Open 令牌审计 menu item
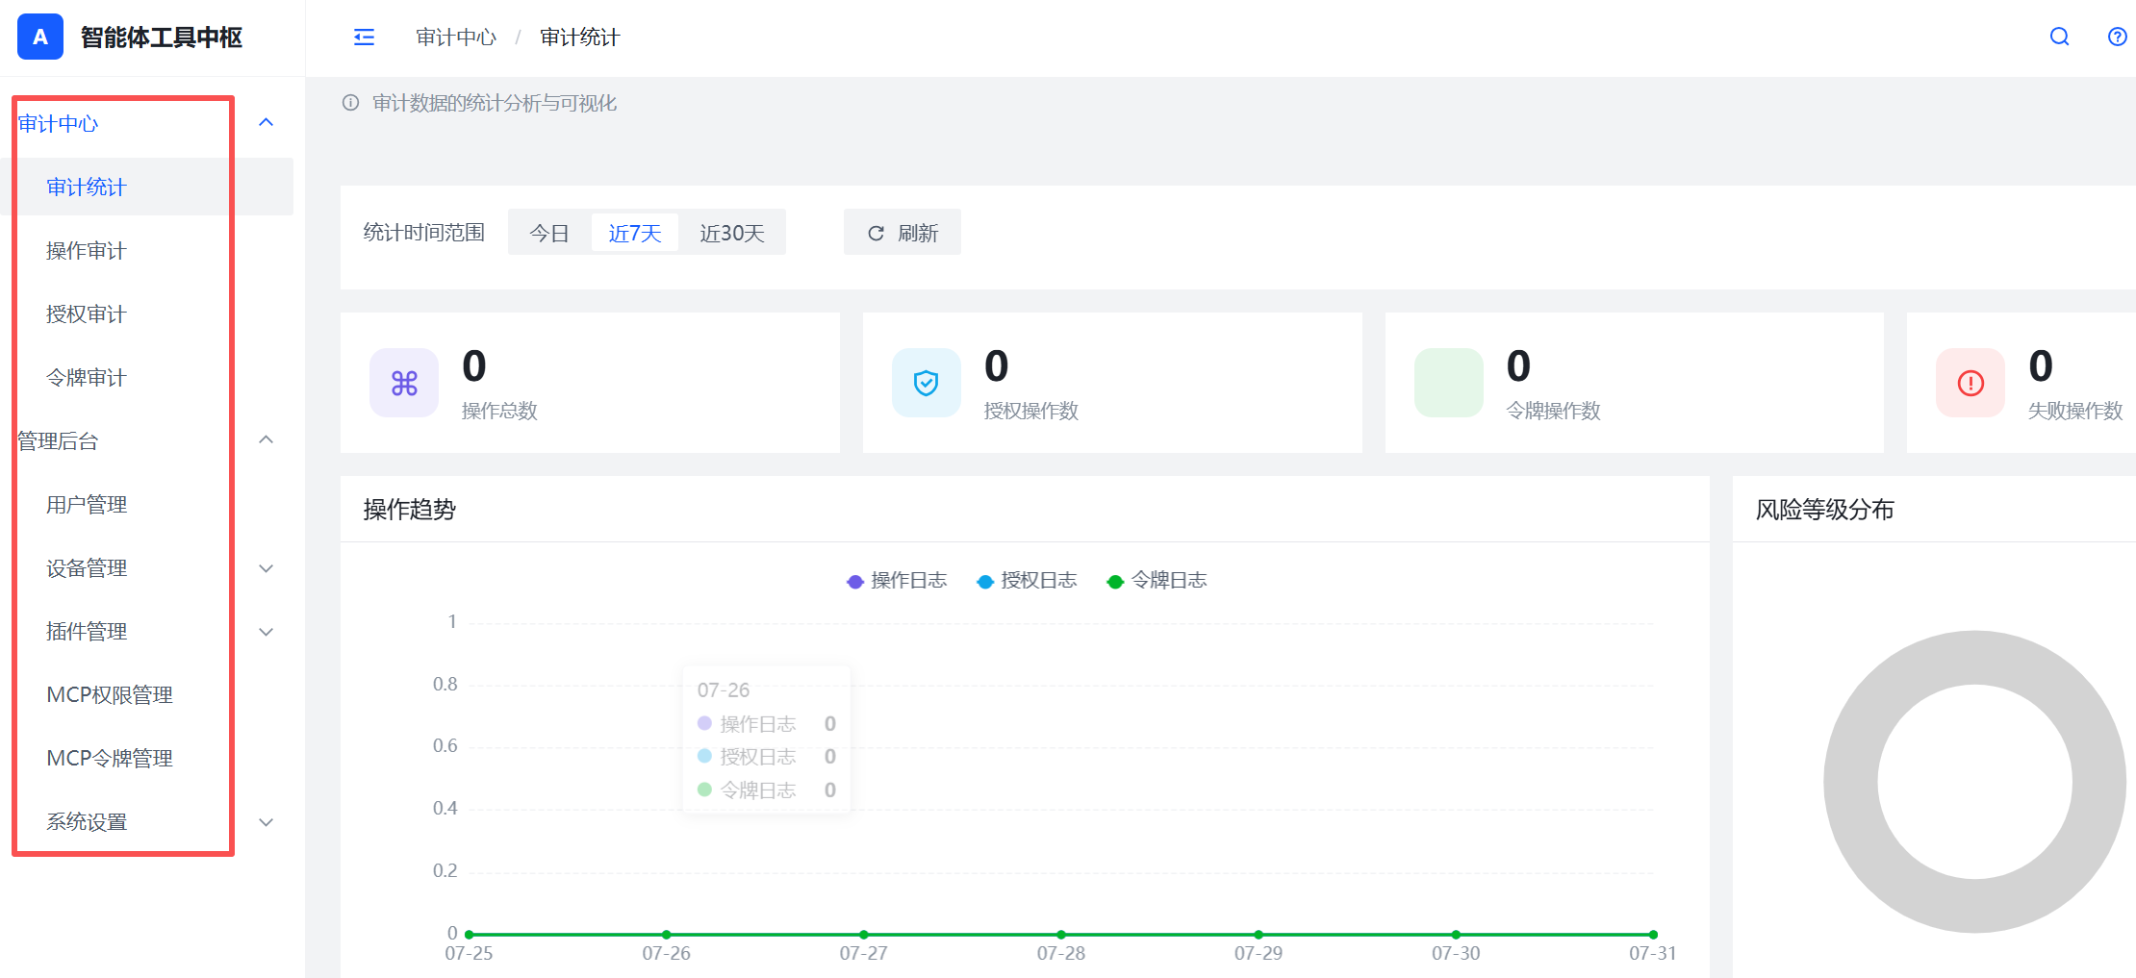Screen dimensions: 2136x978 tap(146, 377)
